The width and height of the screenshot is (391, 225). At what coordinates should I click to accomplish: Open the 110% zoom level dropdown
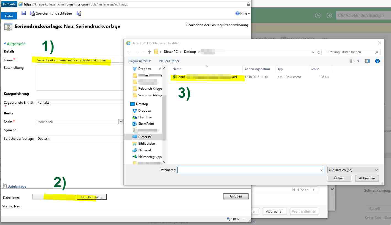point(244,219)
